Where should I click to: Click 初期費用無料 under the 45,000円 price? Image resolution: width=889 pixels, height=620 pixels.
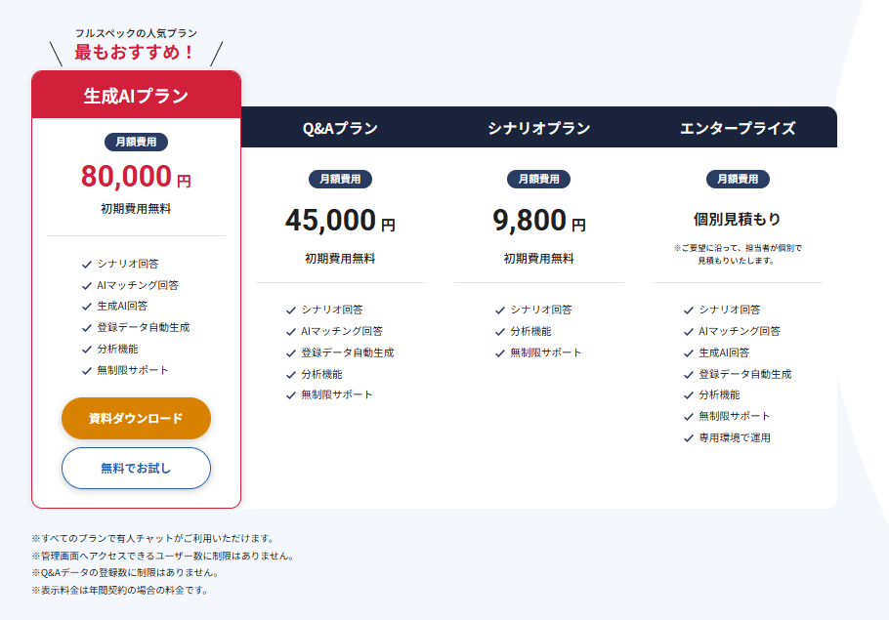pos(340,259)
